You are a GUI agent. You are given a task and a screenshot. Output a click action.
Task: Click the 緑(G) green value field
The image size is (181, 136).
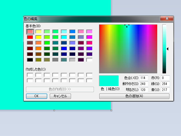(165, 84)
